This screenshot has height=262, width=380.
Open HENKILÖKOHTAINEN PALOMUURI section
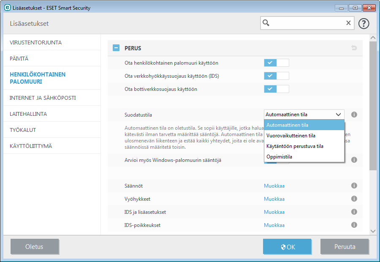[52, 78]
